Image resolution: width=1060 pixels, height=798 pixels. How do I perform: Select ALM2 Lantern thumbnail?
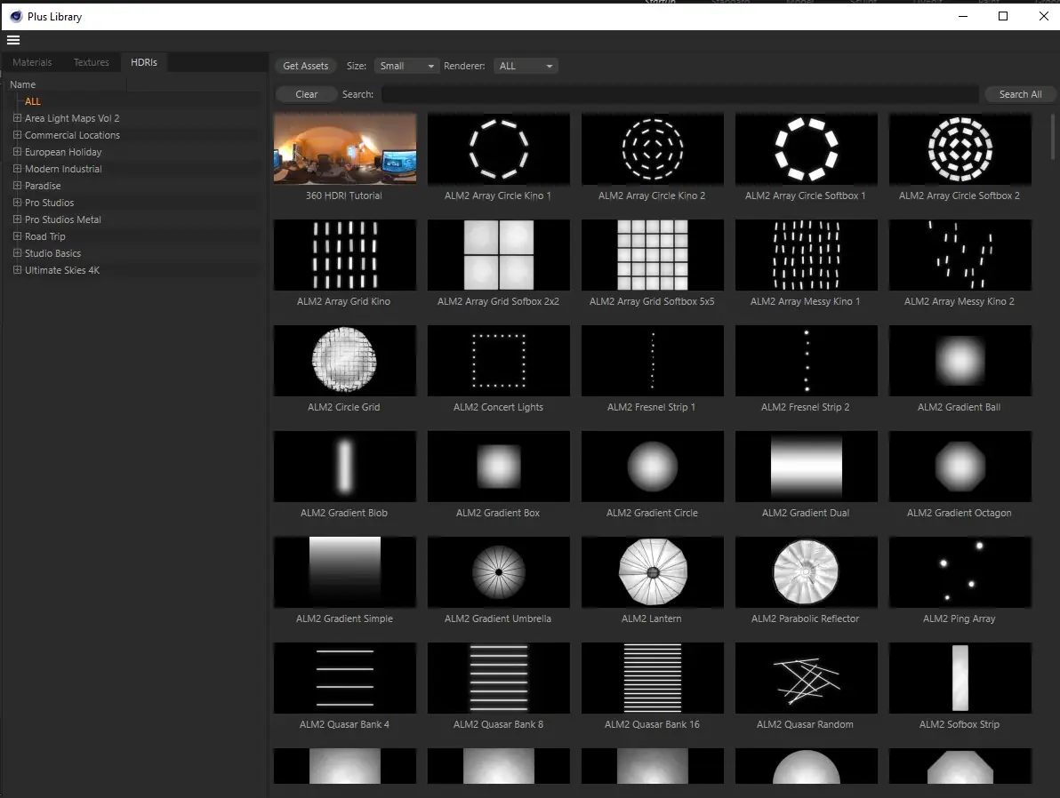[653, 572]
